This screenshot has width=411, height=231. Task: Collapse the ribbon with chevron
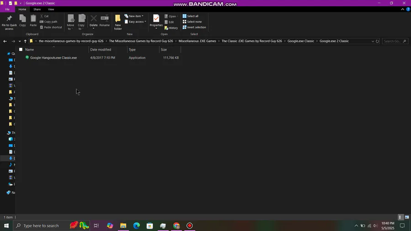coord(403,10)
